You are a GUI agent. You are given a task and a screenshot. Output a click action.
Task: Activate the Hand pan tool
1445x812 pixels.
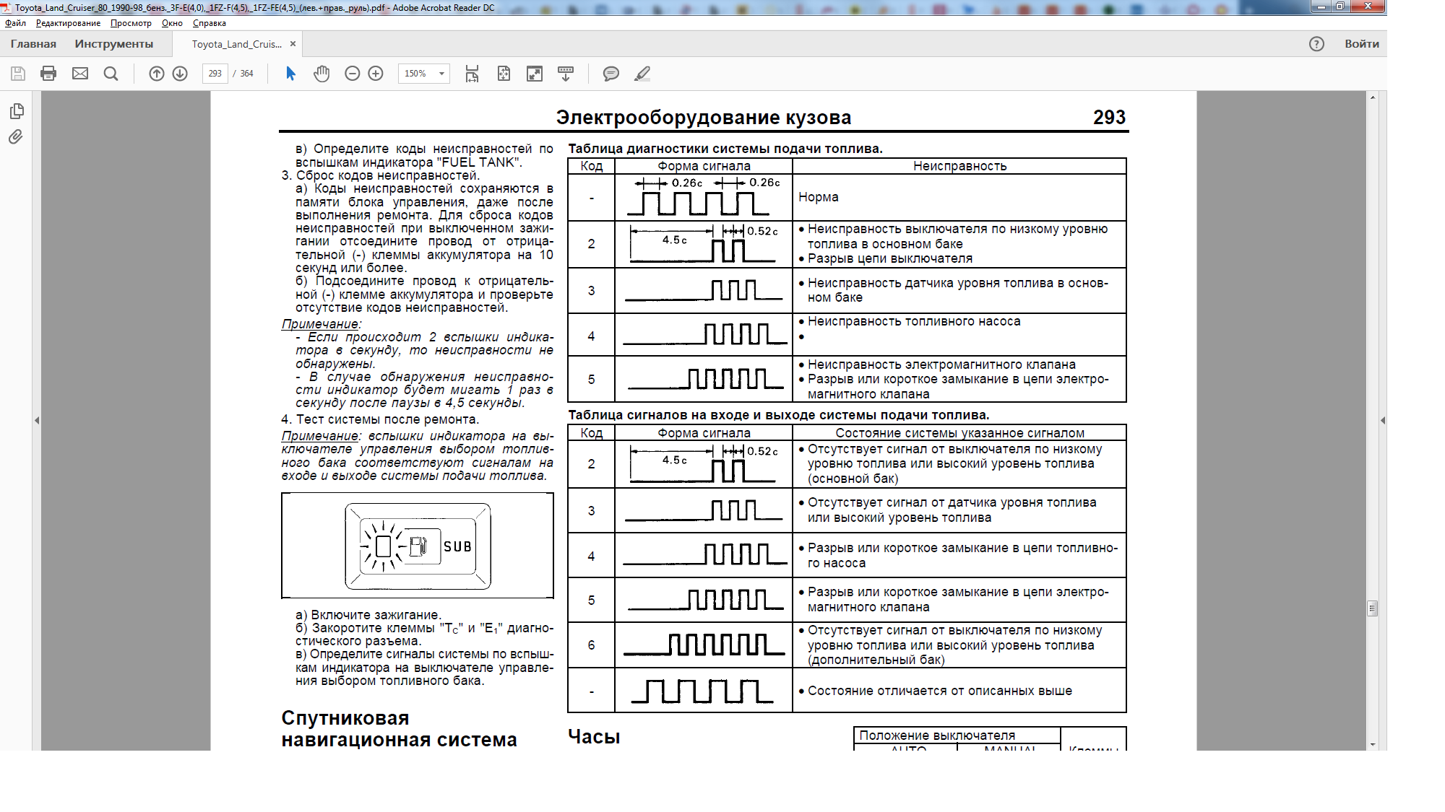pos(322,74)
